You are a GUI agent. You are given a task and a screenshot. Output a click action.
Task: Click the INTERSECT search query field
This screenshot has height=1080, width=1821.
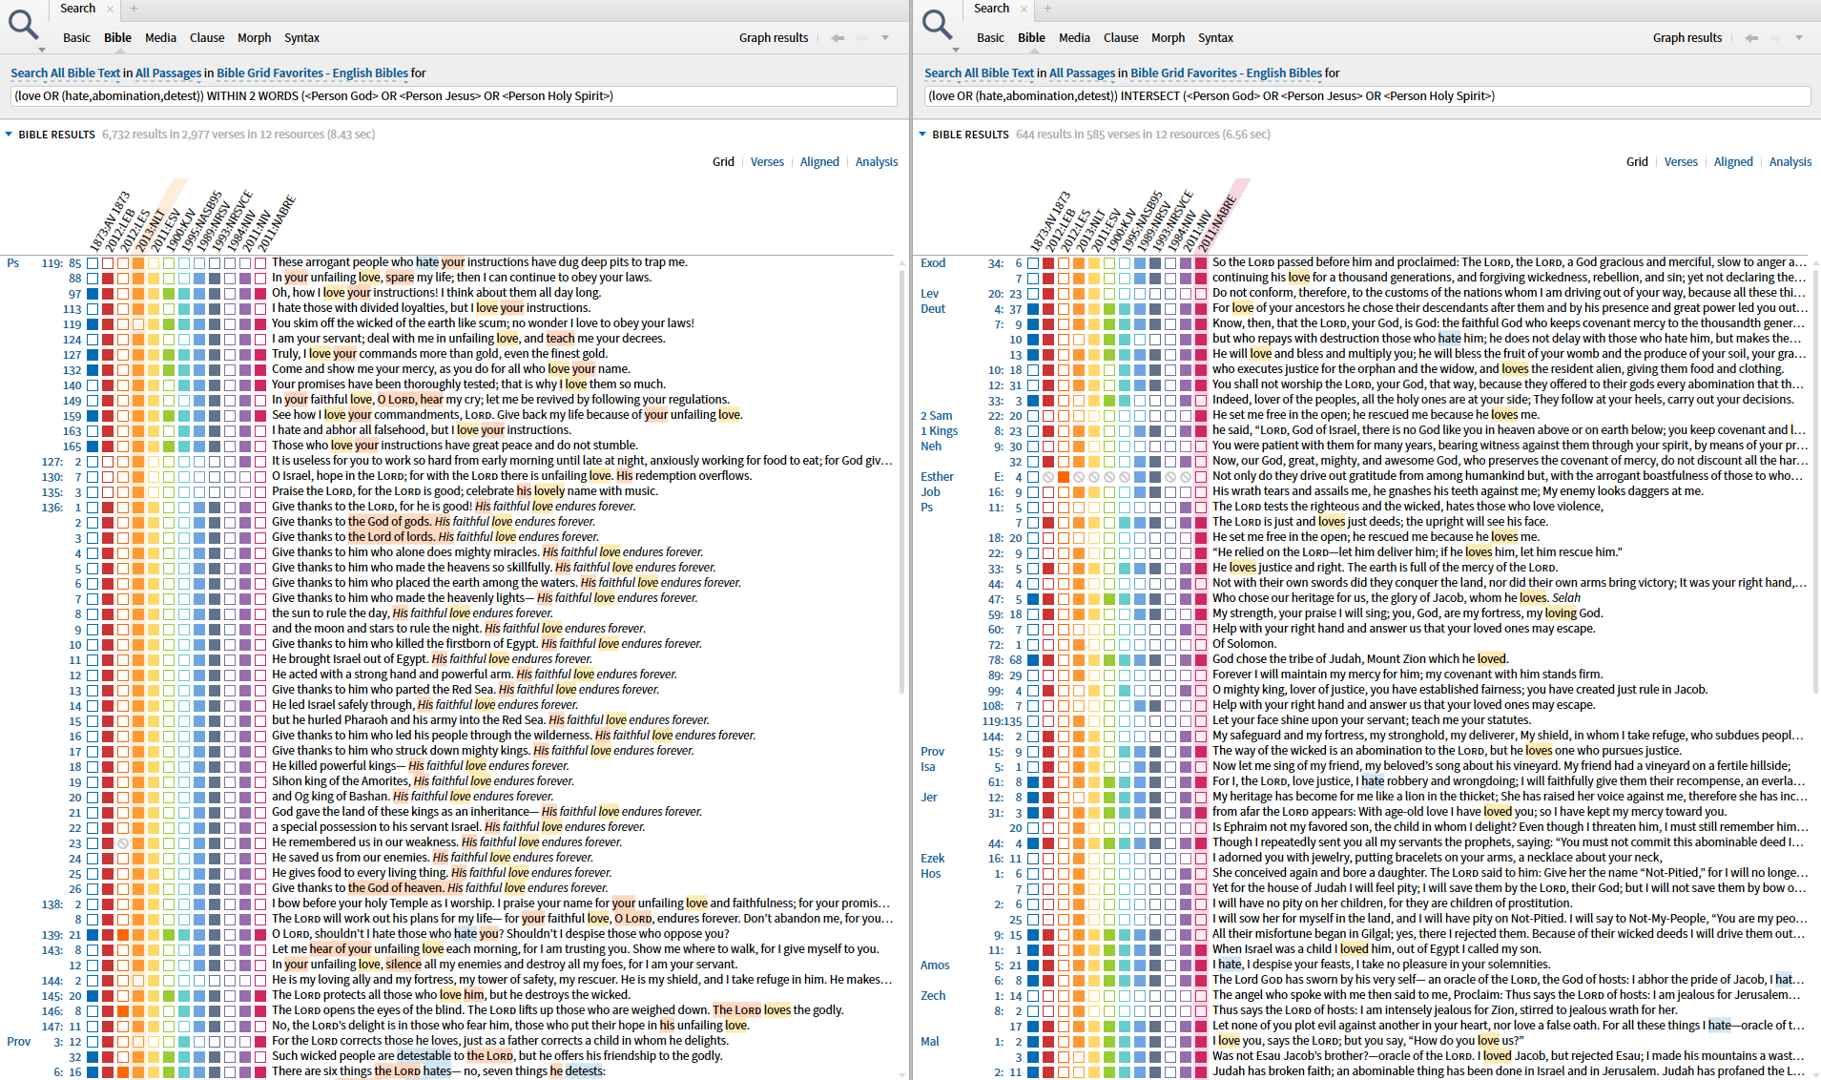(x=1368, y=96)
